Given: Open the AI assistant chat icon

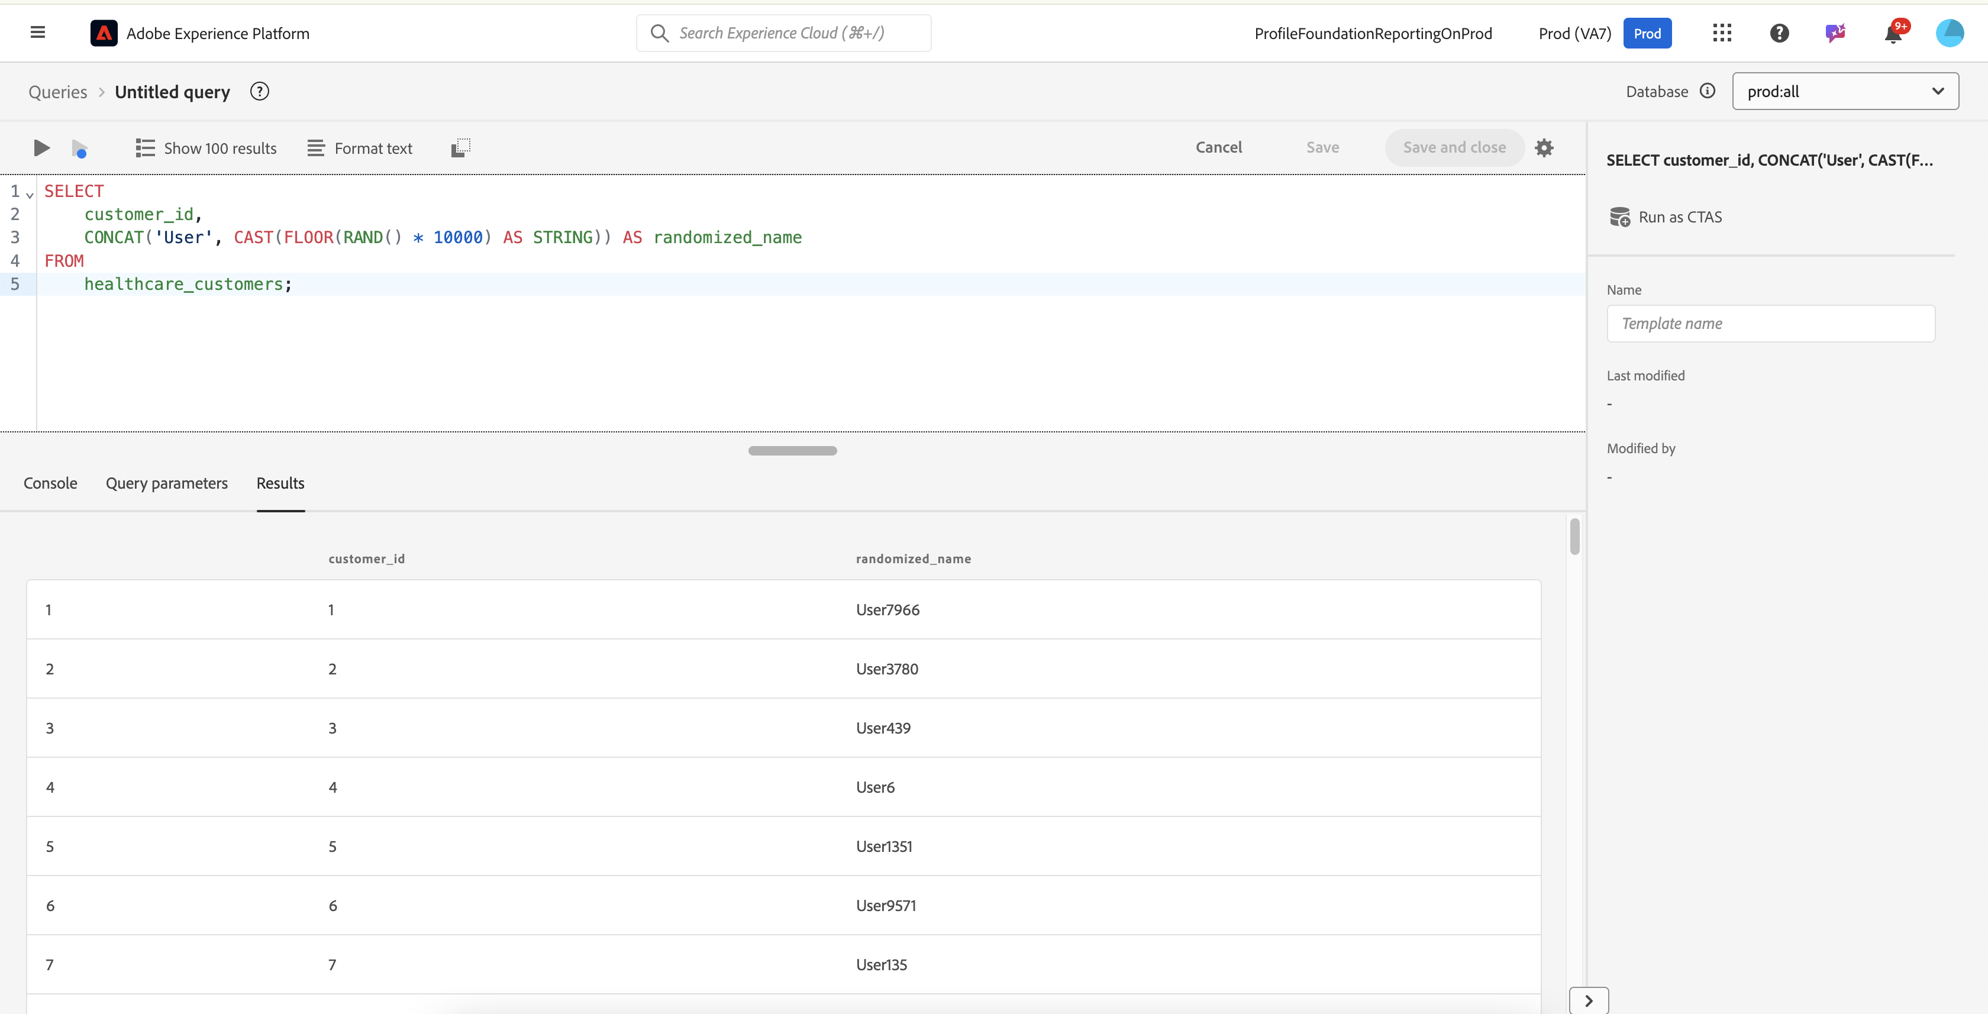Looking at the screenshot, I should [1835, 33].
